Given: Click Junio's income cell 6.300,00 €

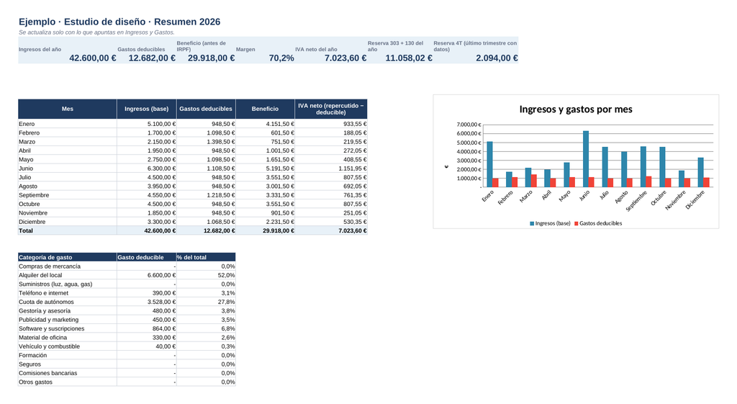Looking at the screenshot, I should point(147,169).
